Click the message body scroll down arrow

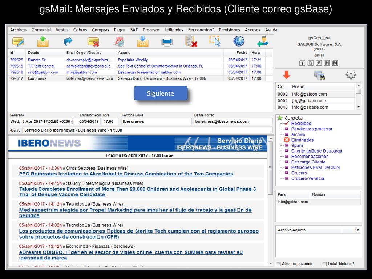[270, 264]
